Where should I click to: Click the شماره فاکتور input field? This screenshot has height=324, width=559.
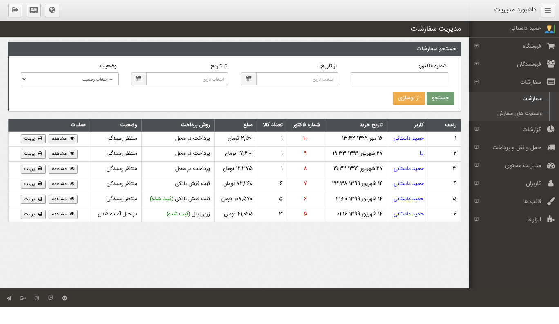tap(399, 79)
